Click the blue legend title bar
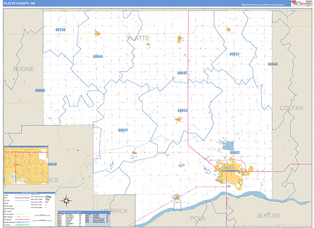This screenshot has height=228, width=314. [30, 193]
